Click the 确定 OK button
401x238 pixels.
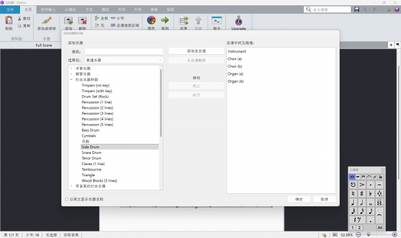299,199
